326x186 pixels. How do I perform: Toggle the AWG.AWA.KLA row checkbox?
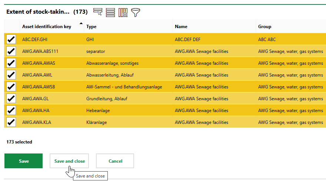coord(11,122)
